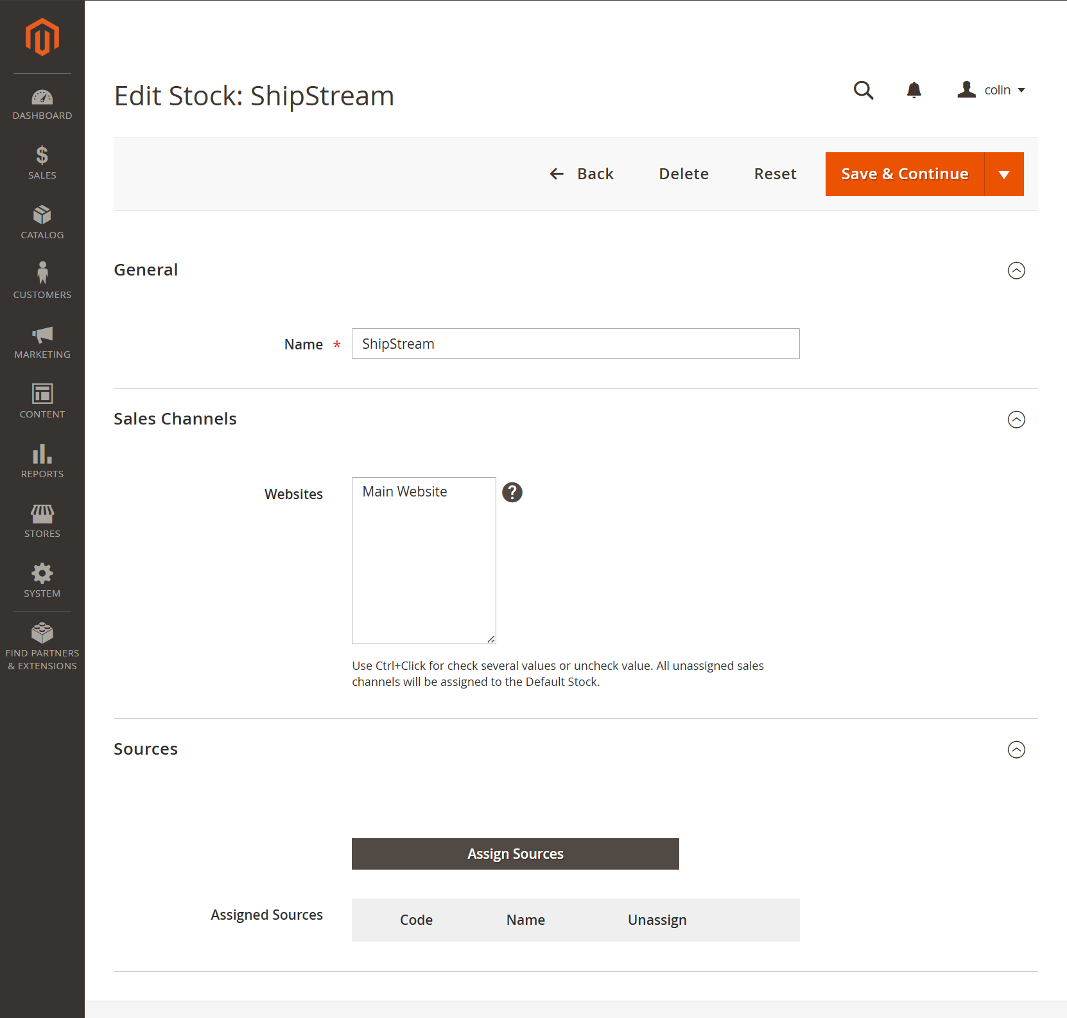Click the Sales Channels heading
Screen dimensions: 1067x1018
click(x=175, y=419)
